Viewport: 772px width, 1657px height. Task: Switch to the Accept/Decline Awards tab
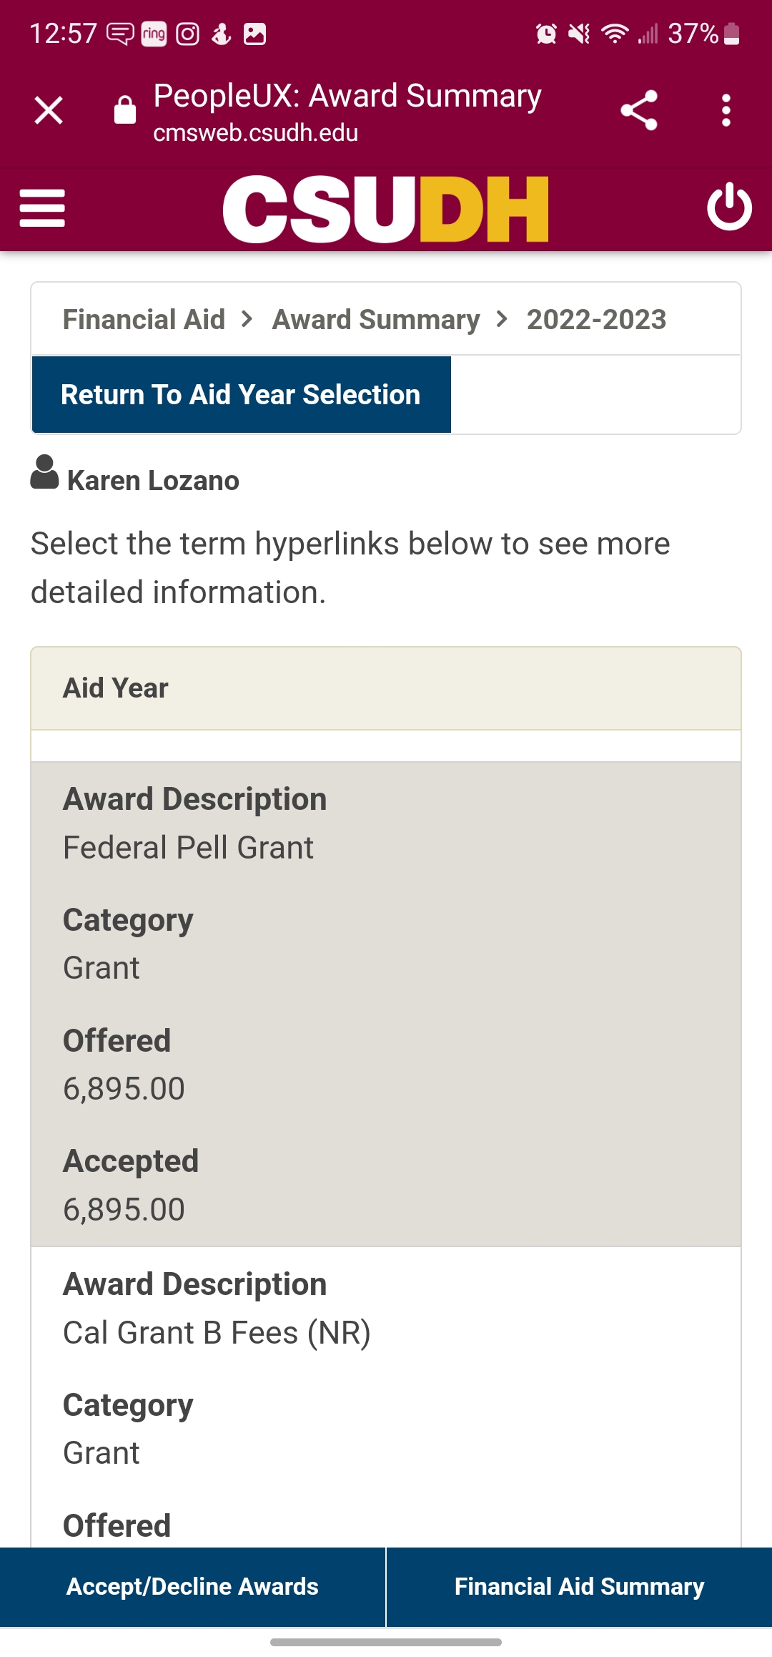click(192, 1586)
